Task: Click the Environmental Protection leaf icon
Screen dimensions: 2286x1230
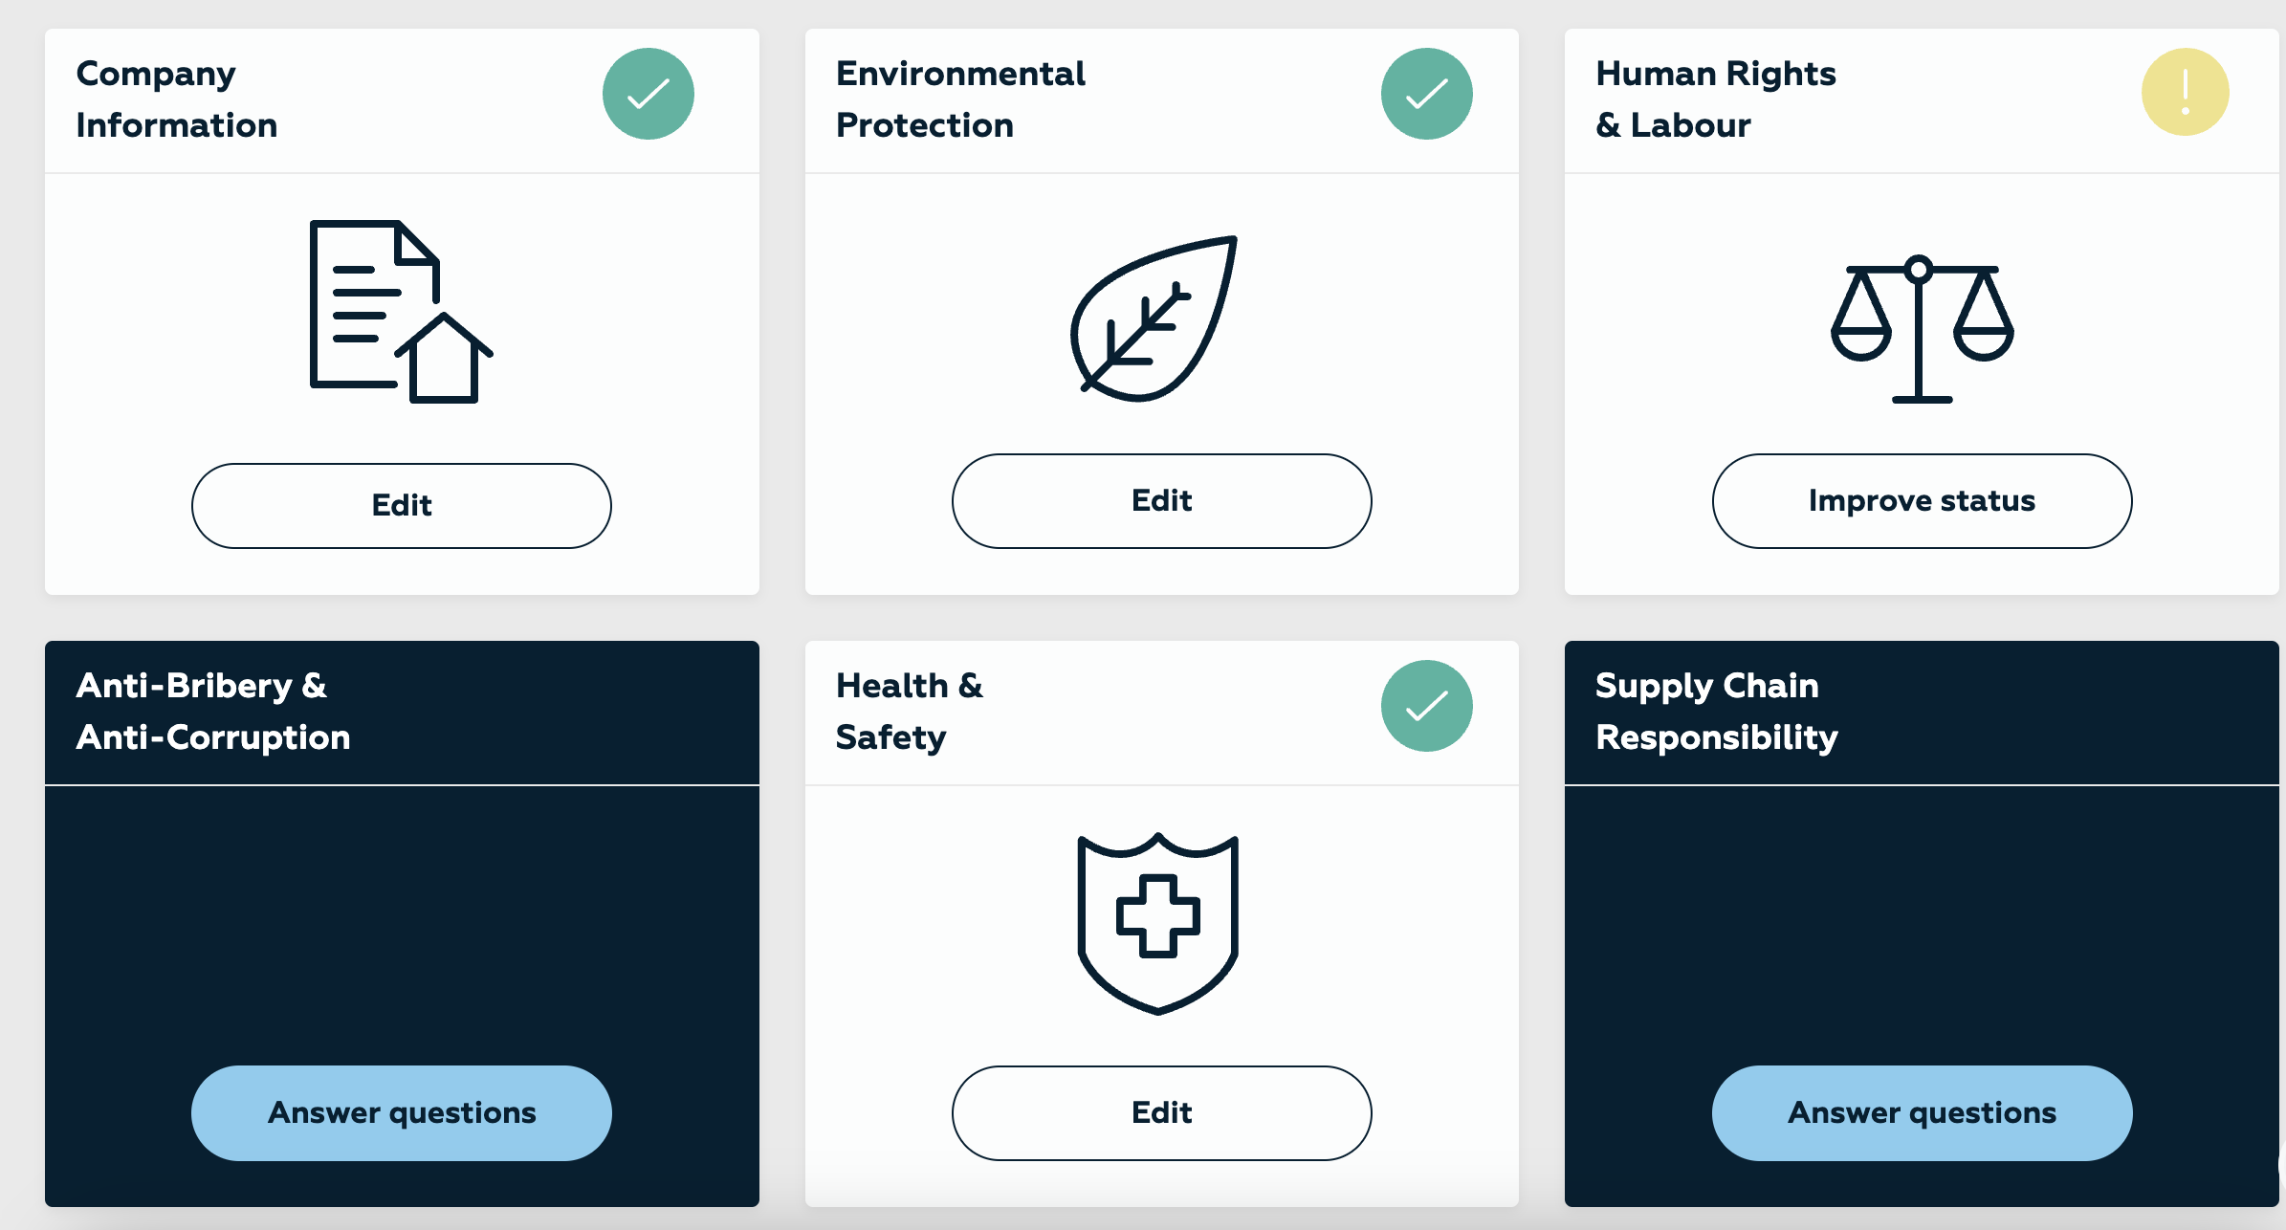Action: pyautogui.click(x=1155, y=318)
